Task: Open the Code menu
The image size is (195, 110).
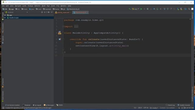Action: [24, 6]
